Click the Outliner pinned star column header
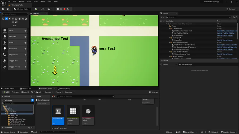This screenshot has width=239, height=134. tap(164, 21)
